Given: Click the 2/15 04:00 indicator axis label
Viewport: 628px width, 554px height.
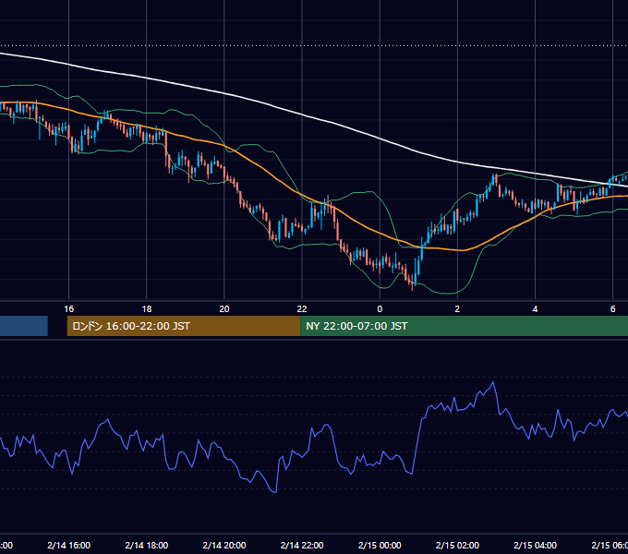Looking at the screenshot, I should coord(535,545).
